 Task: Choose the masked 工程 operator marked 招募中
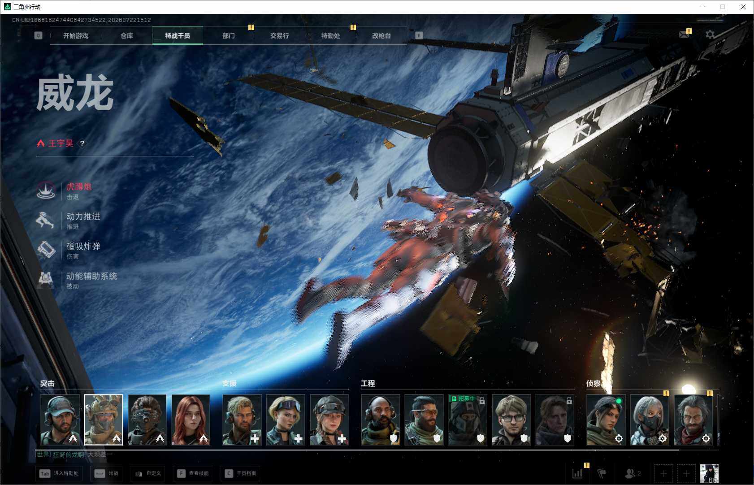pos(468,420)
